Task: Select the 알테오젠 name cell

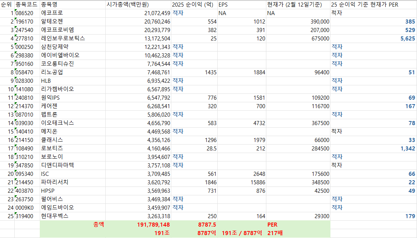Action: 73,21
